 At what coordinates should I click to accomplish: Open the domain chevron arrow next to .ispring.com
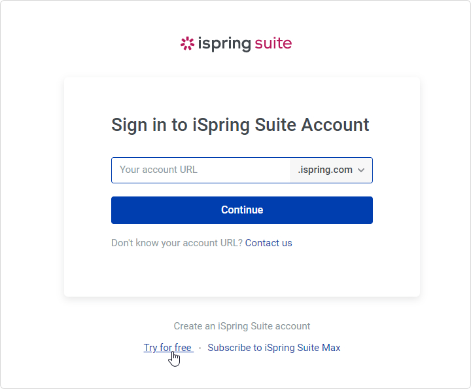[x=361, y=170]
